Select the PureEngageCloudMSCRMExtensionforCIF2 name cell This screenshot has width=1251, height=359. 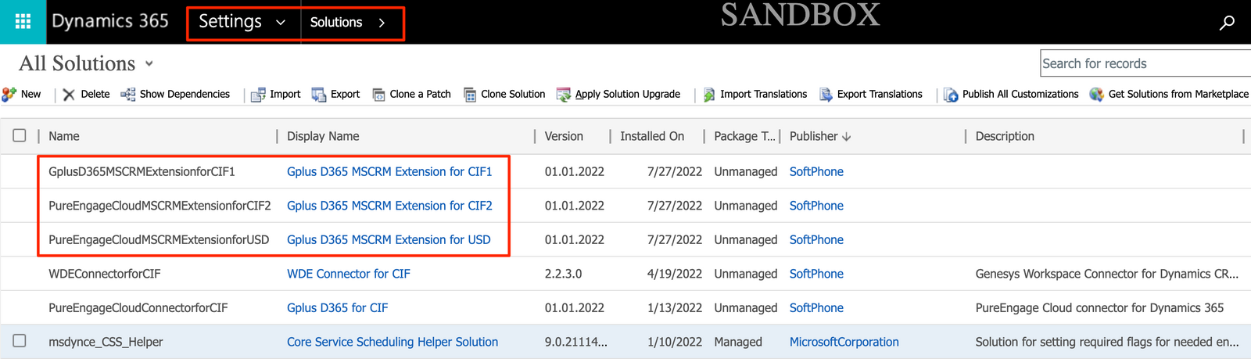click(160, 206)
